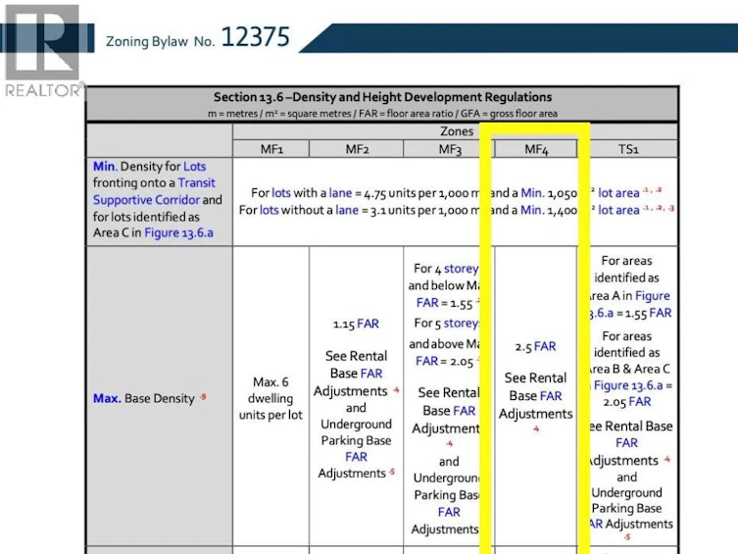This screenshot has height=554, width=738.
Task: Click 'FAR = 1.55' in MF3 column
Action: pyautogui.click(x=445, y=303)
